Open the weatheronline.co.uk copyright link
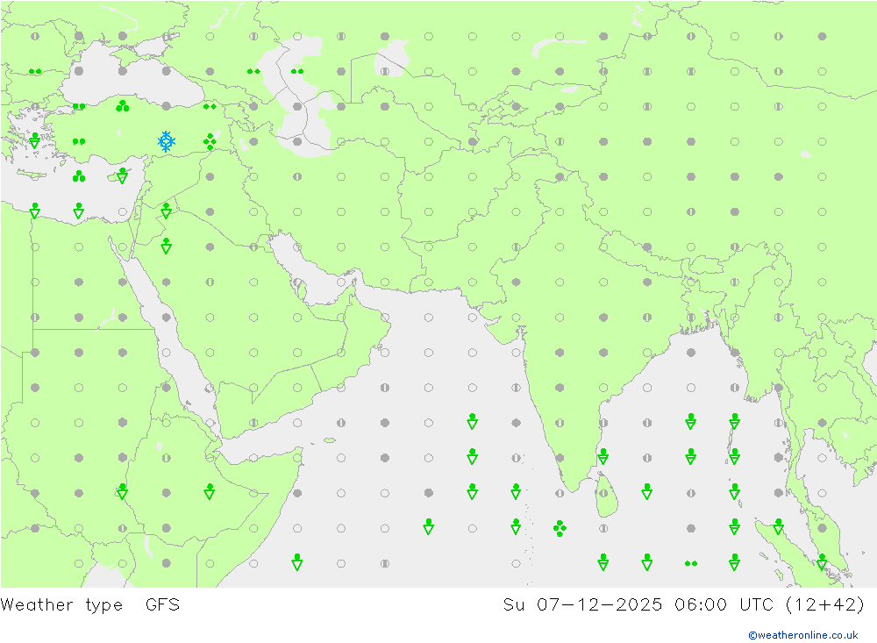877x643 pixels. (x=803, y=635)
